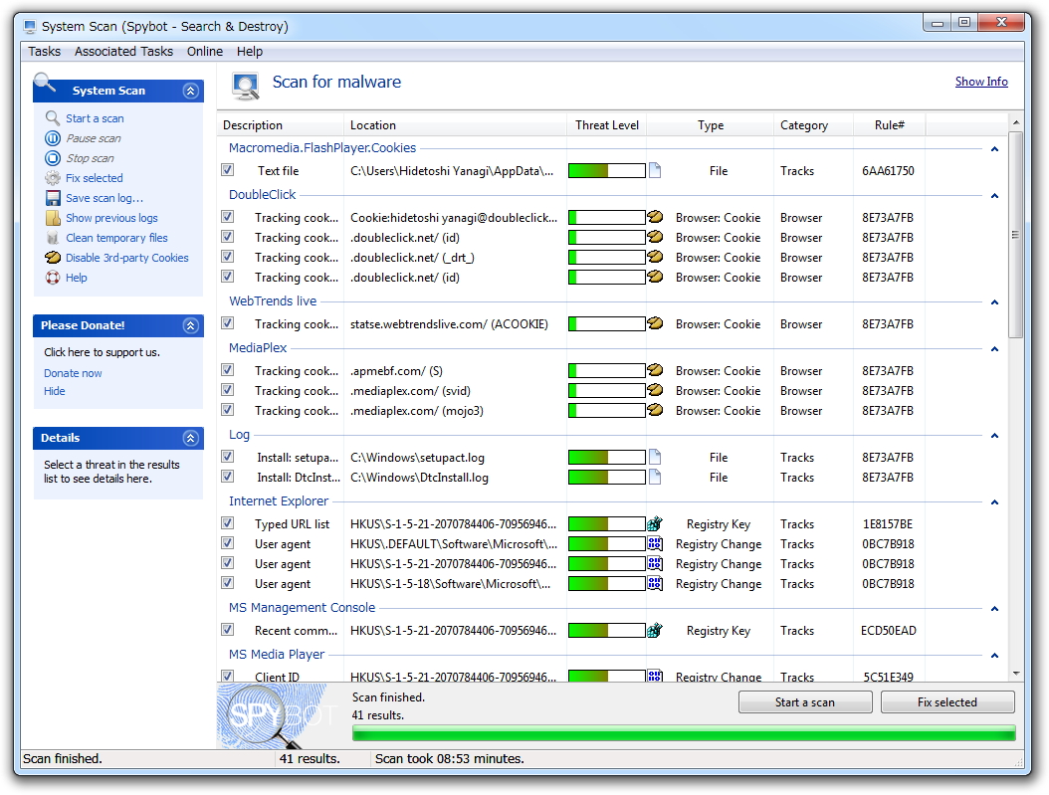This screenshot has height=795, width=1049.
Task: Click the Spybot window title bar icon
Action: click(x=30, y=27)
